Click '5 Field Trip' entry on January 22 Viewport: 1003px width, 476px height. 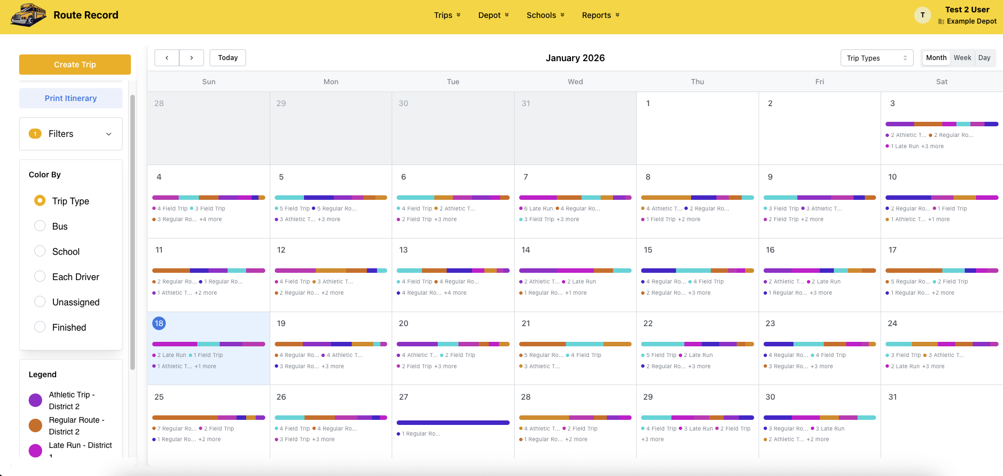(x=659, y=355)
